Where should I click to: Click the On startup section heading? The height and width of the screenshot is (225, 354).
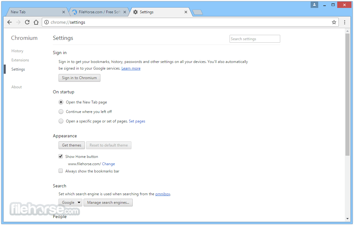click(x=63, y=92)
